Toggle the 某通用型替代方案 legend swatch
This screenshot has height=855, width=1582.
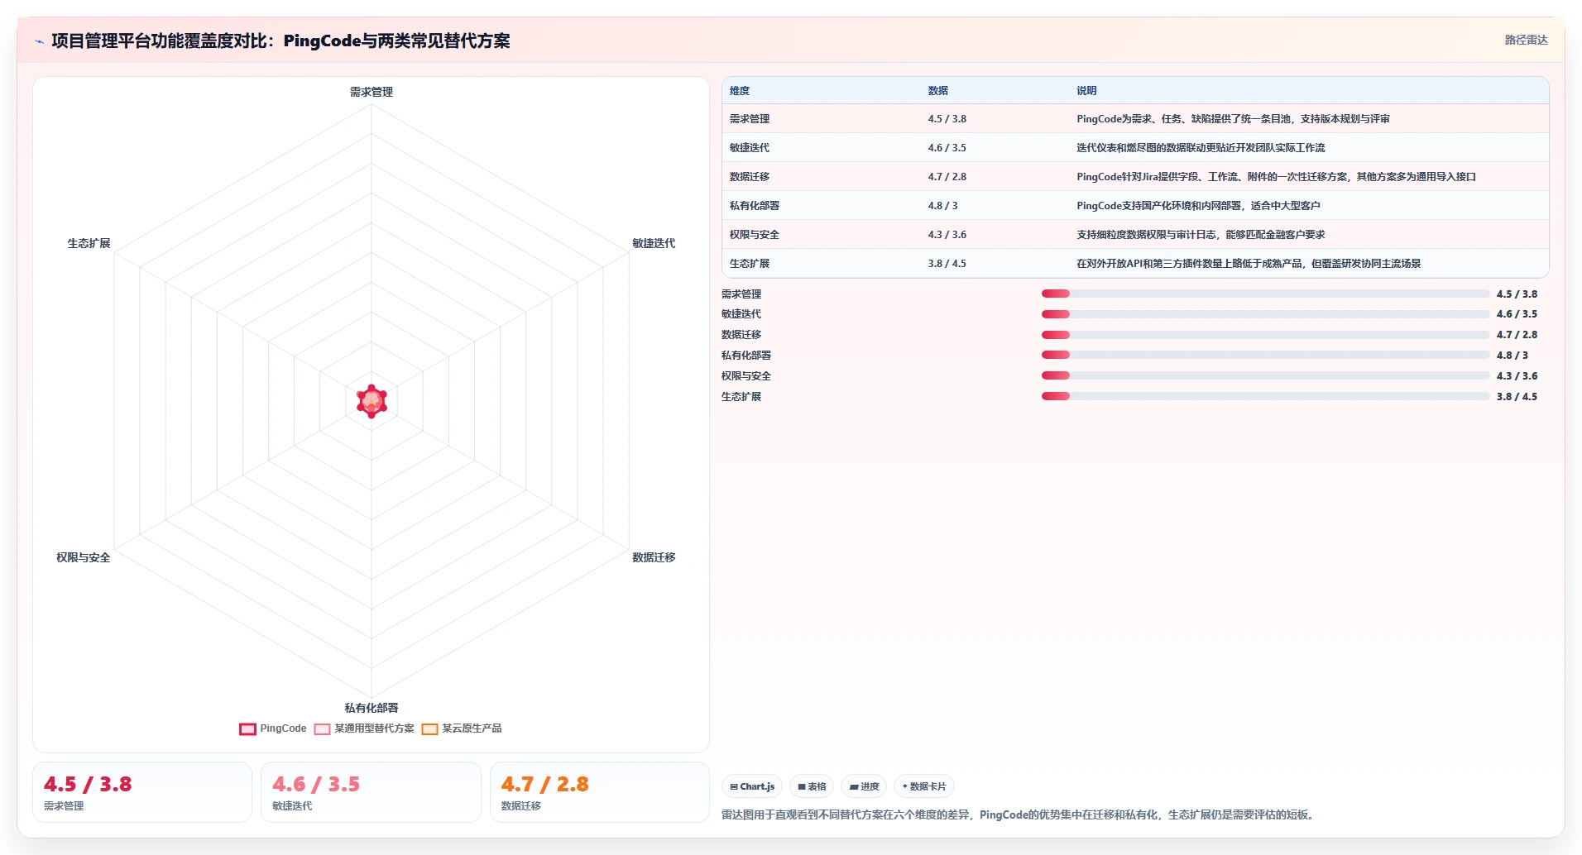tap(322, 729)
